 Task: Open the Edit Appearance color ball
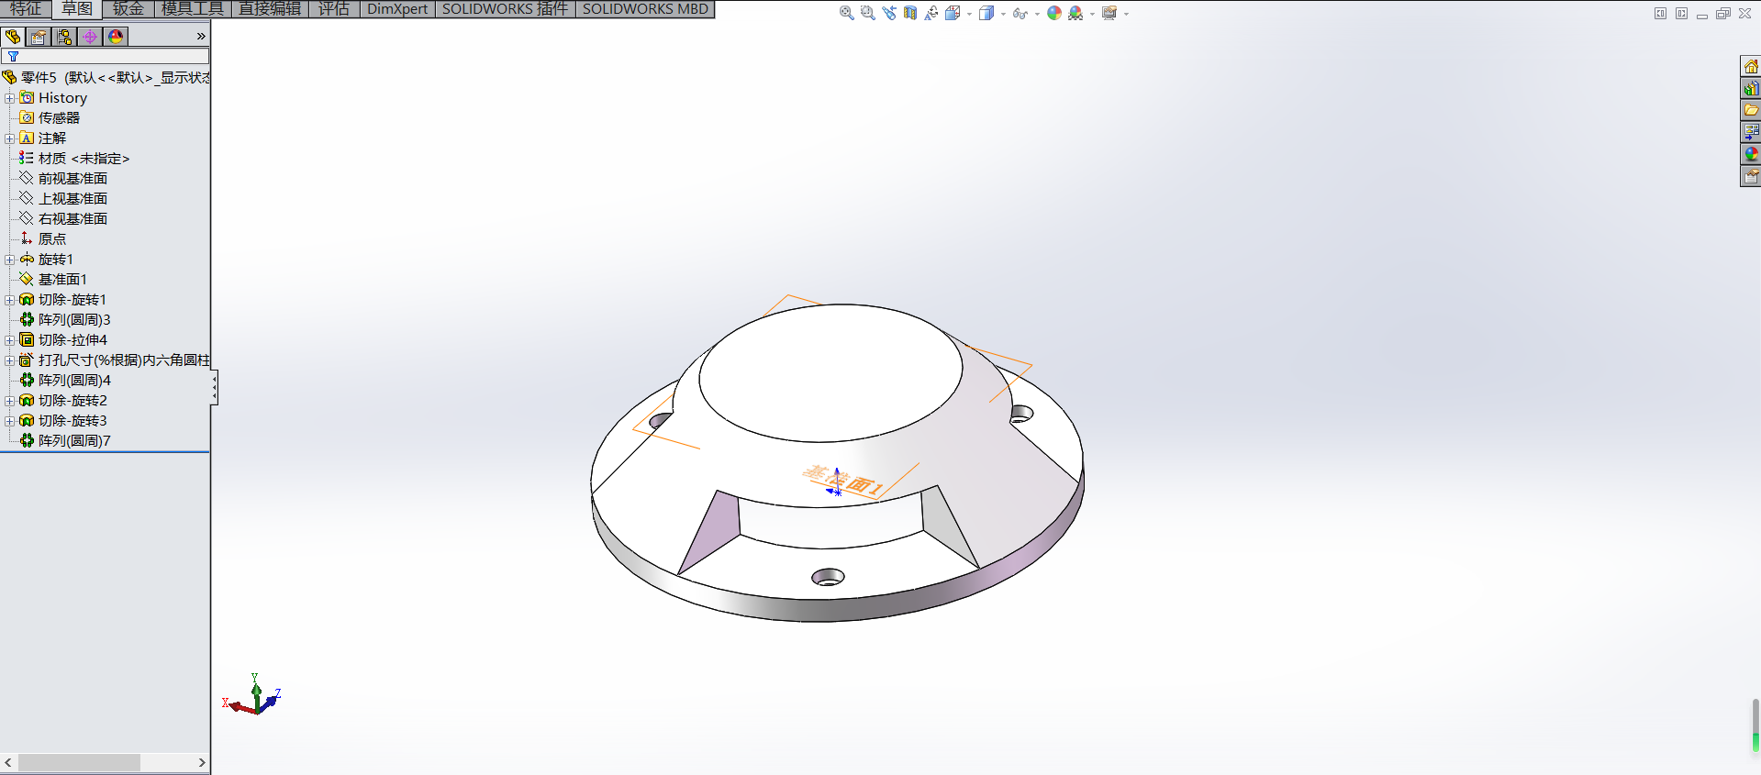coord(1054,13)
